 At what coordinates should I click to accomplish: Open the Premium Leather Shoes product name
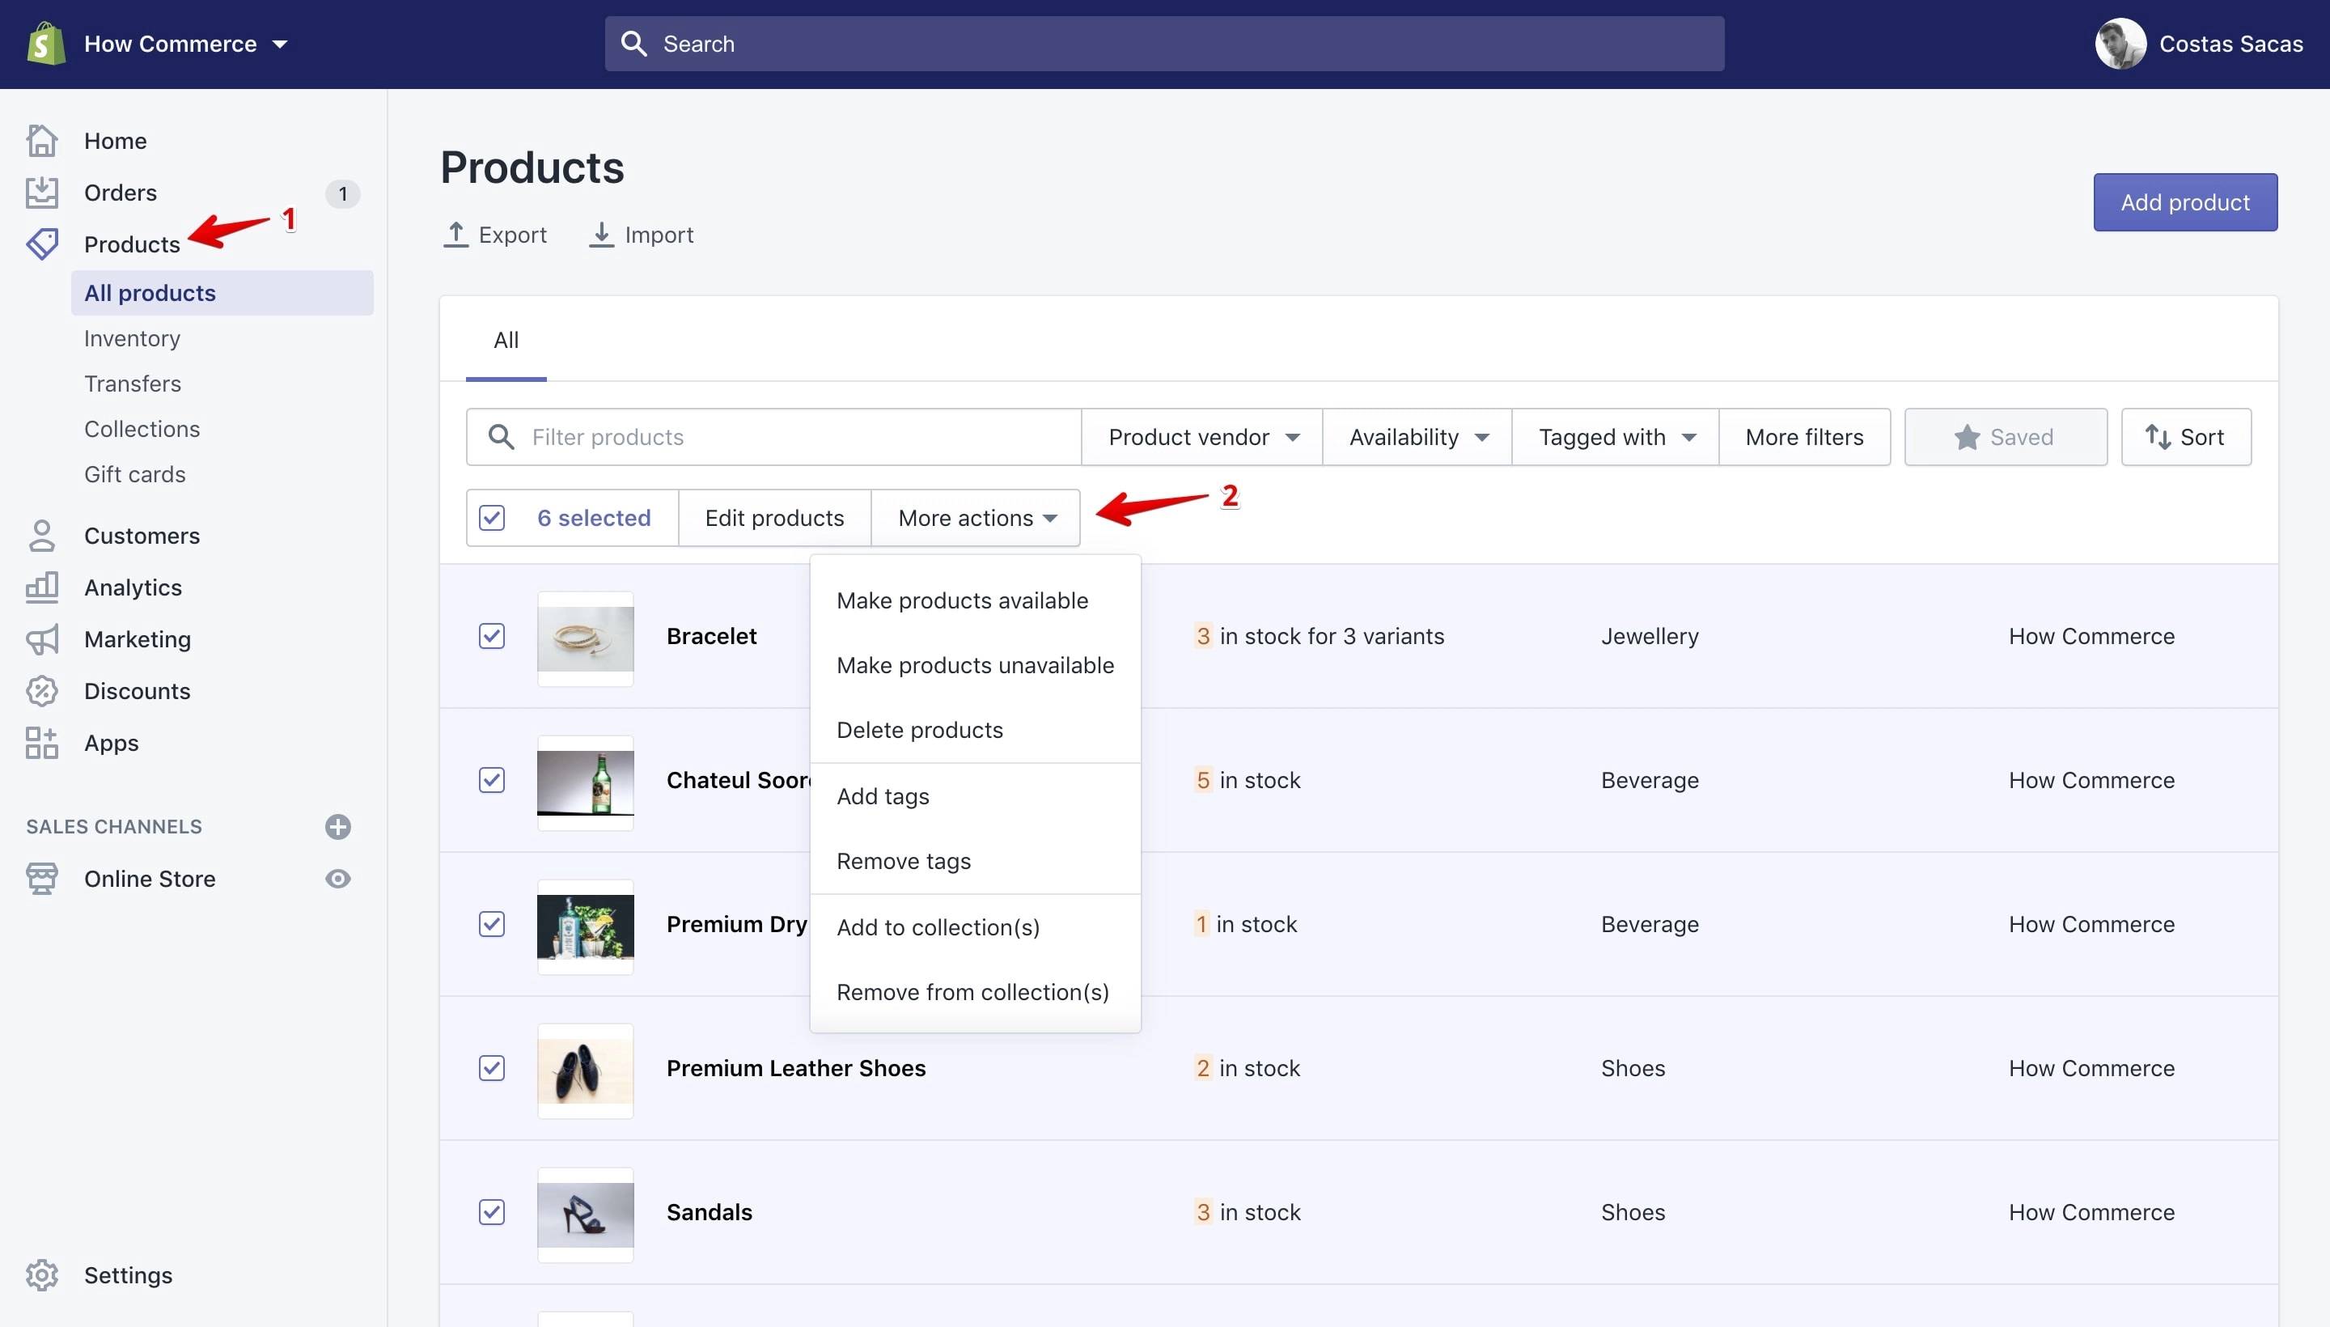coord(795,1068)
